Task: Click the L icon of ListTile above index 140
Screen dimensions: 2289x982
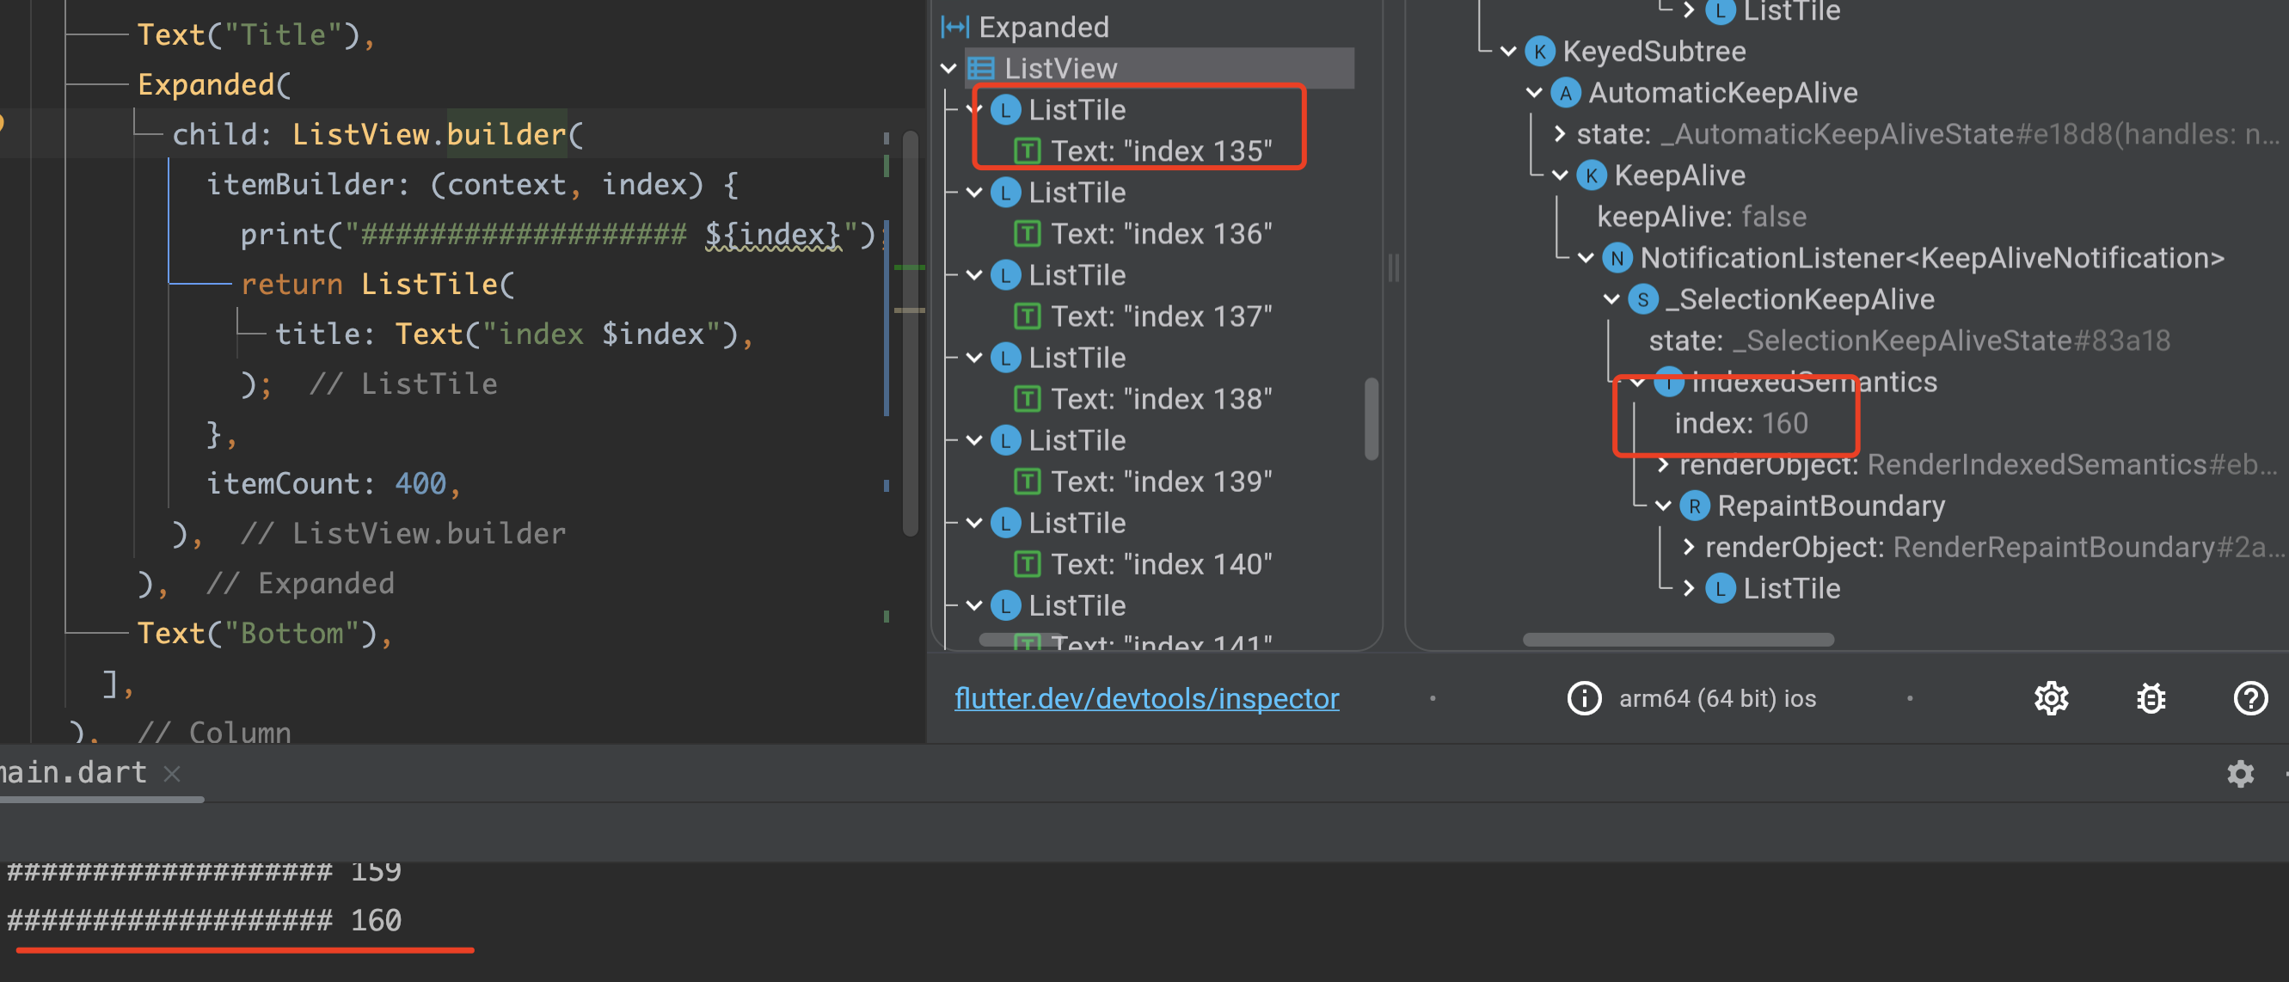Action: pyautogui.click(x=1005, y=524)
